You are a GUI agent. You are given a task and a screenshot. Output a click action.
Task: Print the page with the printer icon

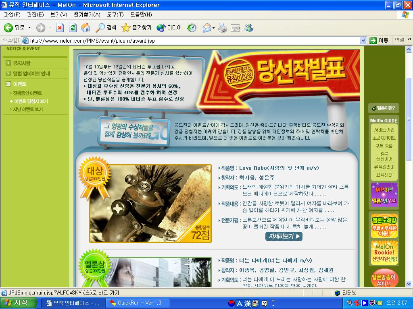click(x=223, y=28)
